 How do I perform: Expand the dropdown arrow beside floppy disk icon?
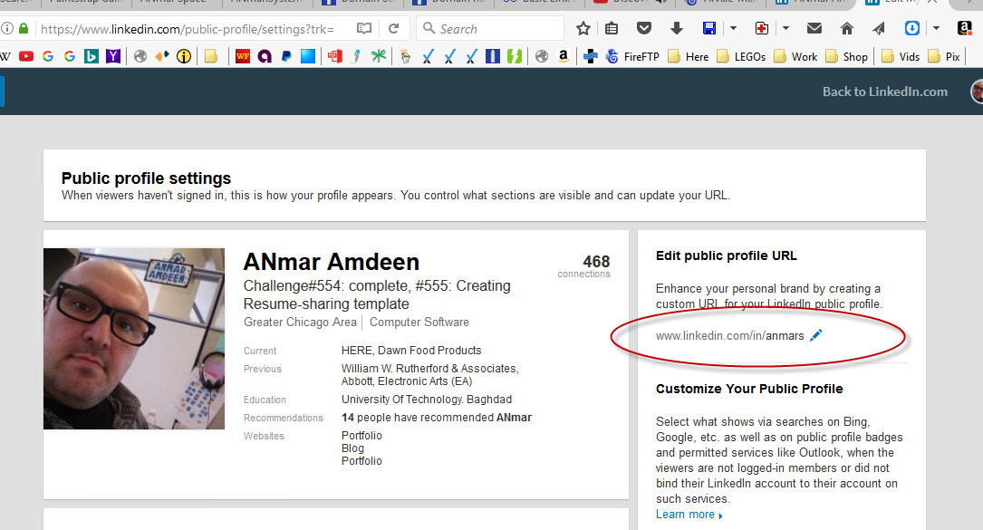coord(733,28)
